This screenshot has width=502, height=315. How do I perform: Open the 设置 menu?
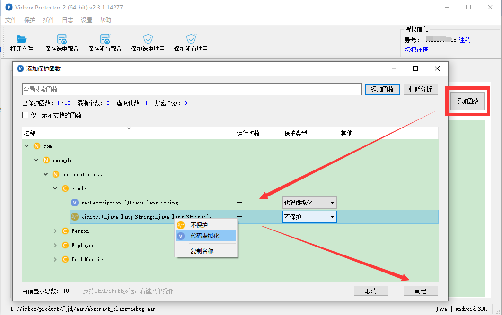(87, 20)
